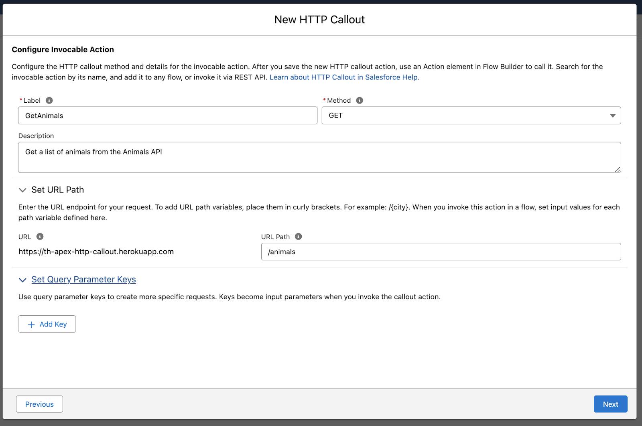View the URL Path info tooltip
This screenshot has height=426, width=642.
[x=298, y=237]
